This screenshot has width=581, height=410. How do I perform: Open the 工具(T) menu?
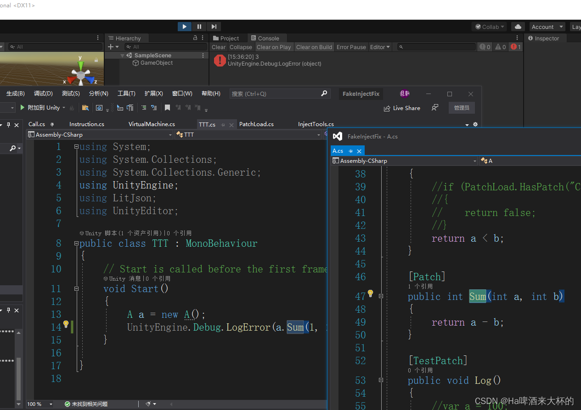point(126,94)
